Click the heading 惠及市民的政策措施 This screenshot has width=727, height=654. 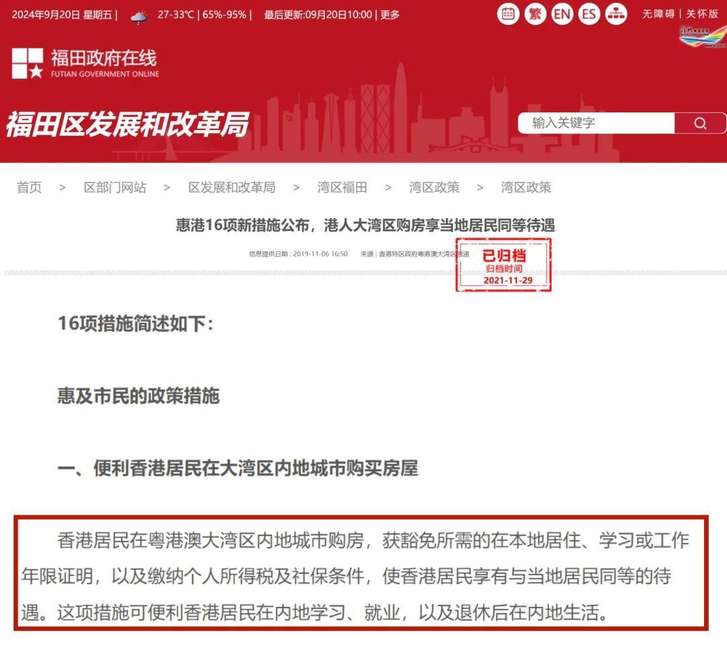pyautogui.click(x=138, y=396)
